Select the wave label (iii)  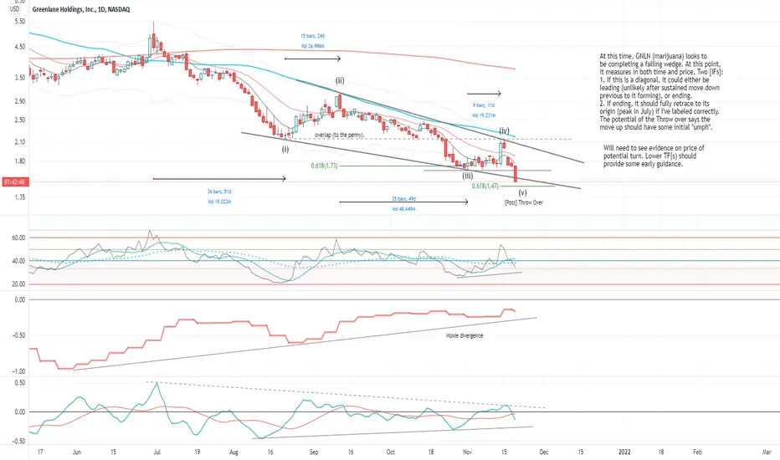pyautogui.click(x=468, y=176)
